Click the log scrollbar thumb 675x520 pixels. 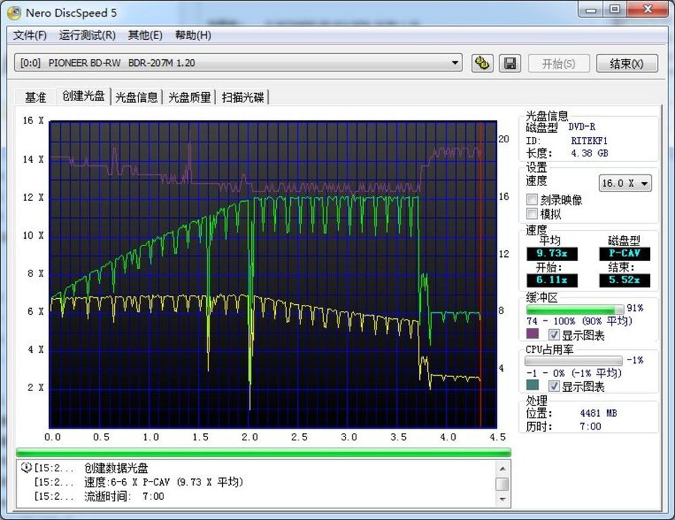[502, 484]
